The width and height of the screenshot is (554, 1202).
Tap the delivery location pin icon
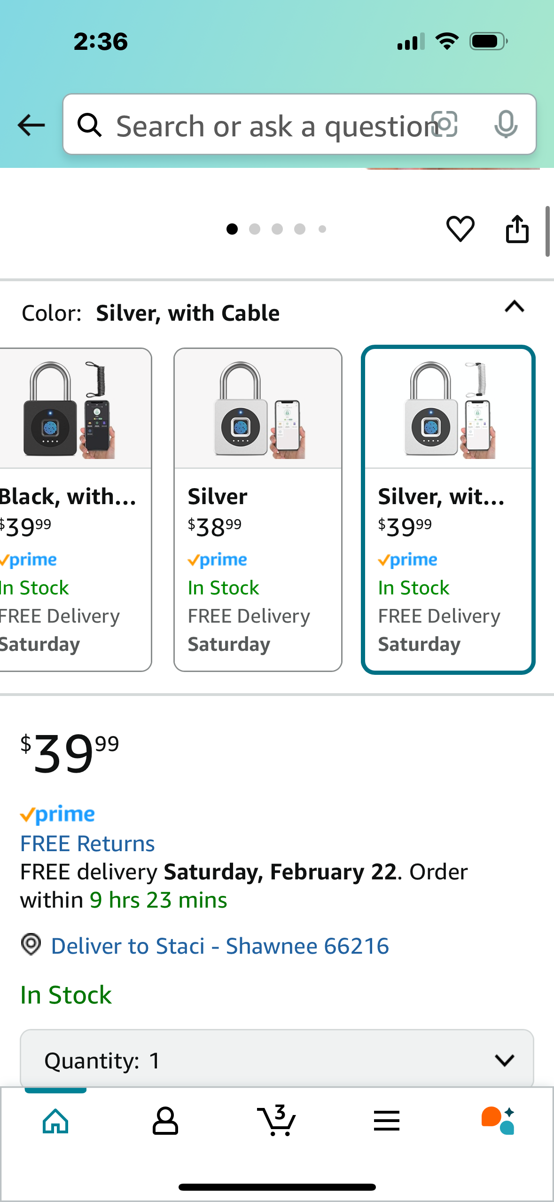31,944
